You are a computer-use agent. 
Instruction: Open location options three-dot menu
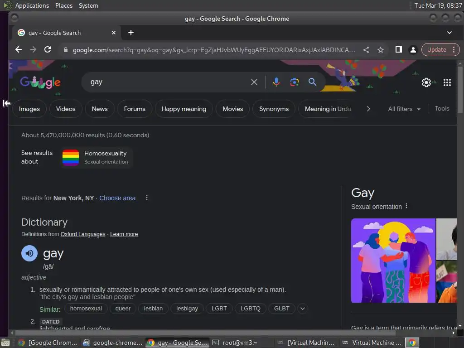[147, 198]
